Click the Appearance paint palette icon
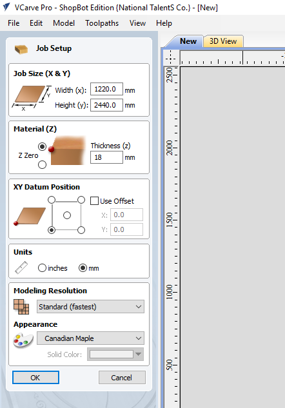The height and width of the screenshot is (408, 285). click(23, 340)
